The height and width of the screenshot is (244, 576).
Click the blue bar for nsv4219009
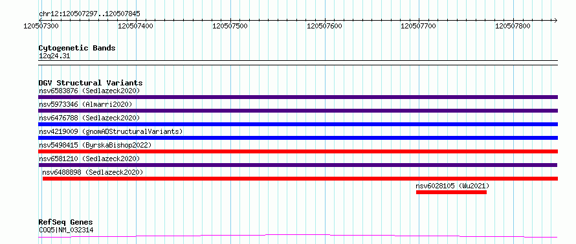tap(298, 138)
